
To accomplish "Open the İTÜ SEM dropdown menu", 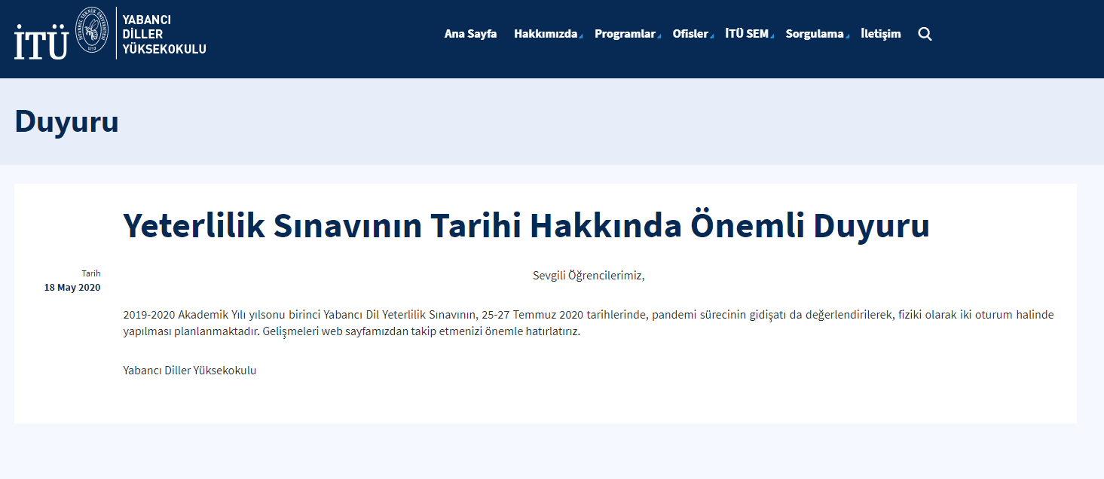I will [746, 33].
